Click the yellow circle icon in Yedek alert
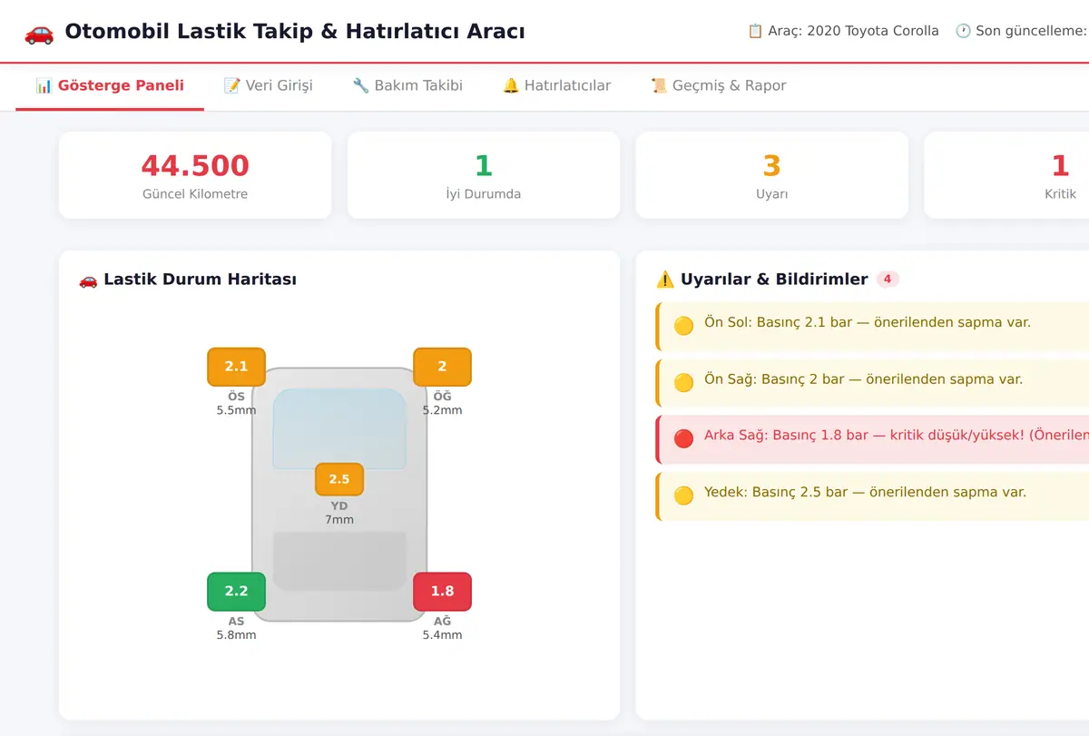The image size is (1089, 736). tap(683, 496)
